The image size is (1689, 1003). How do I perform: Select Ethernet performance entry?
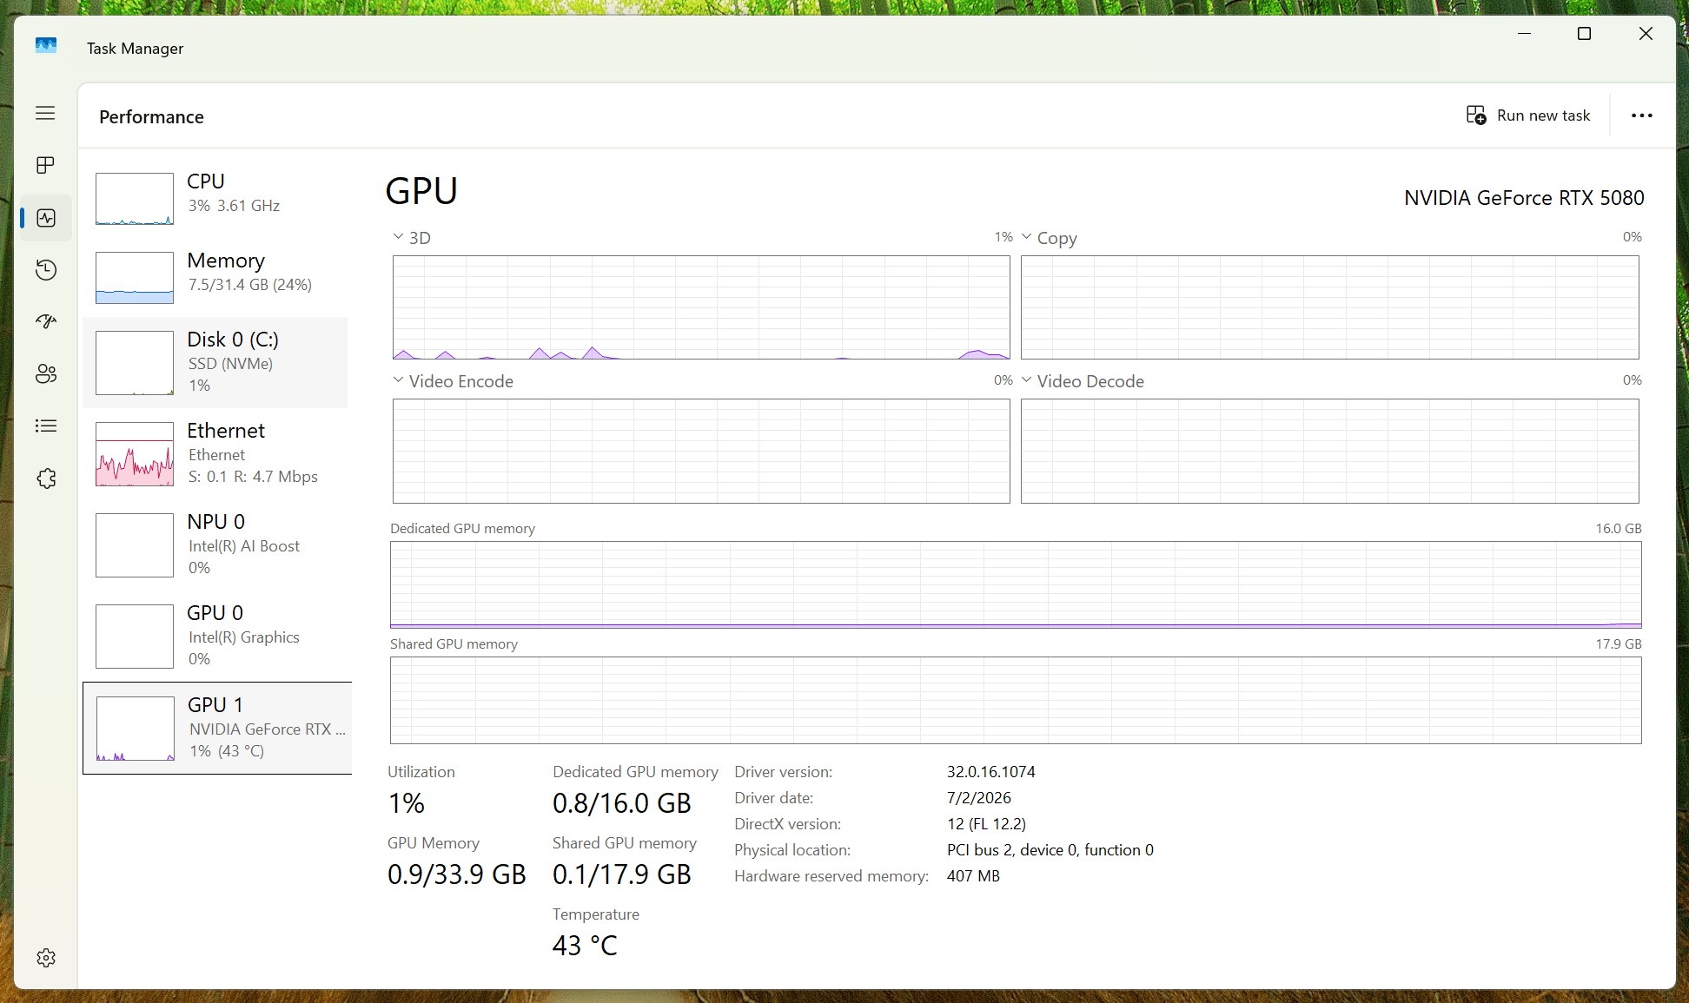click(x=217, y=453)
